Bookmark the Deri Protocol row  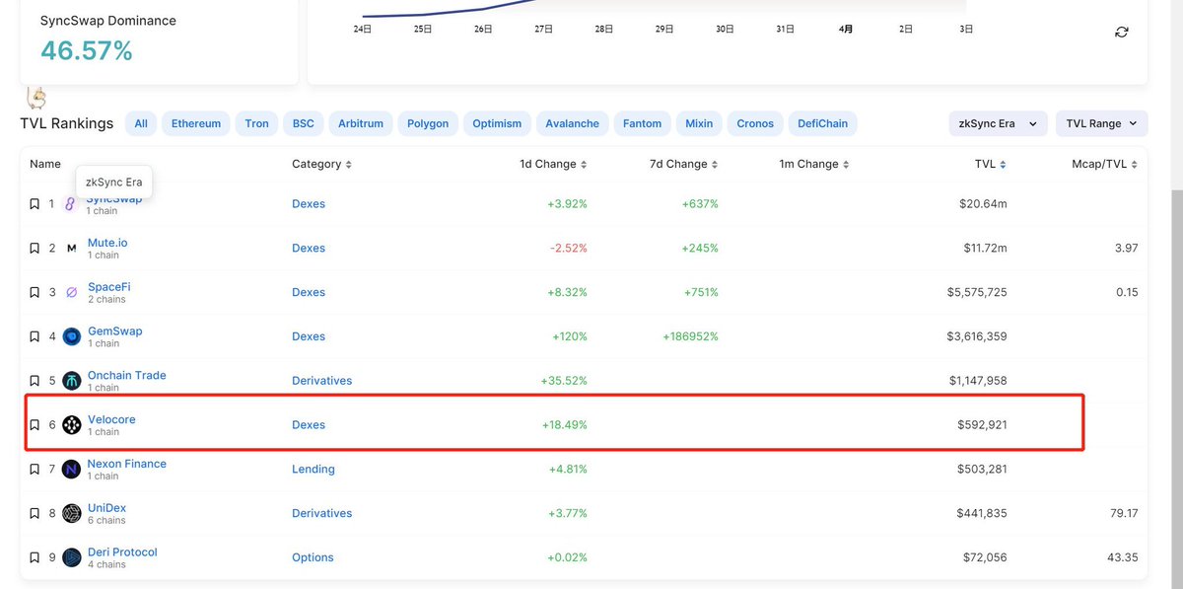(35, 557)
